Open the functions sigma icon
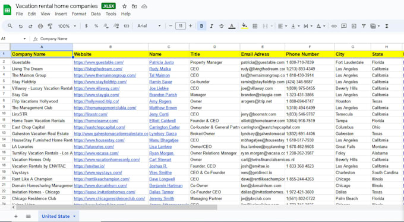Image resolution: width=404 pixels, height=222 pixels. (x=387, y=26)
